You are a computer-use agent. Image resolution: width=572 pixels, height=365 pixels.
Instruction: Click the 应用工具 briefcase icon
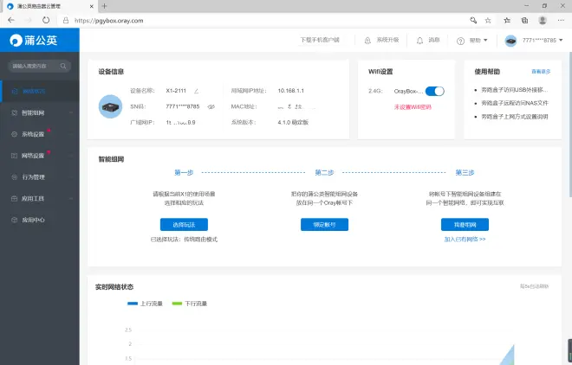(14, 199)
